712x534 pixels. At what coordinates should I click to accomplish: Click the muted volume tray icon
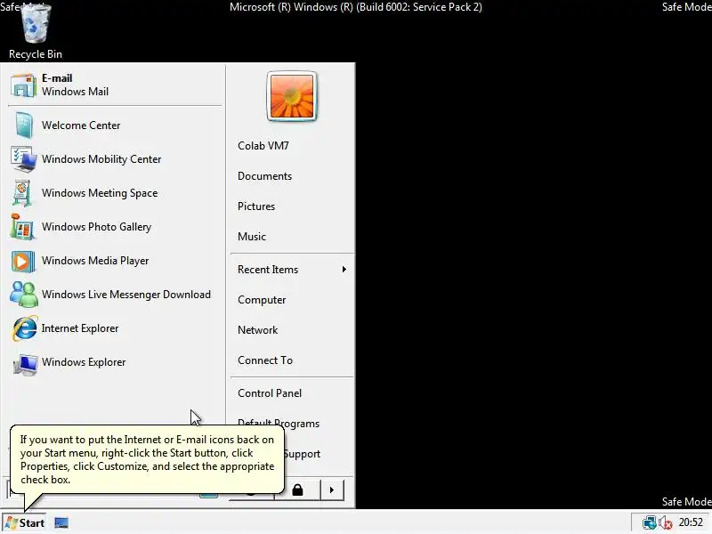tap(666, 522)
